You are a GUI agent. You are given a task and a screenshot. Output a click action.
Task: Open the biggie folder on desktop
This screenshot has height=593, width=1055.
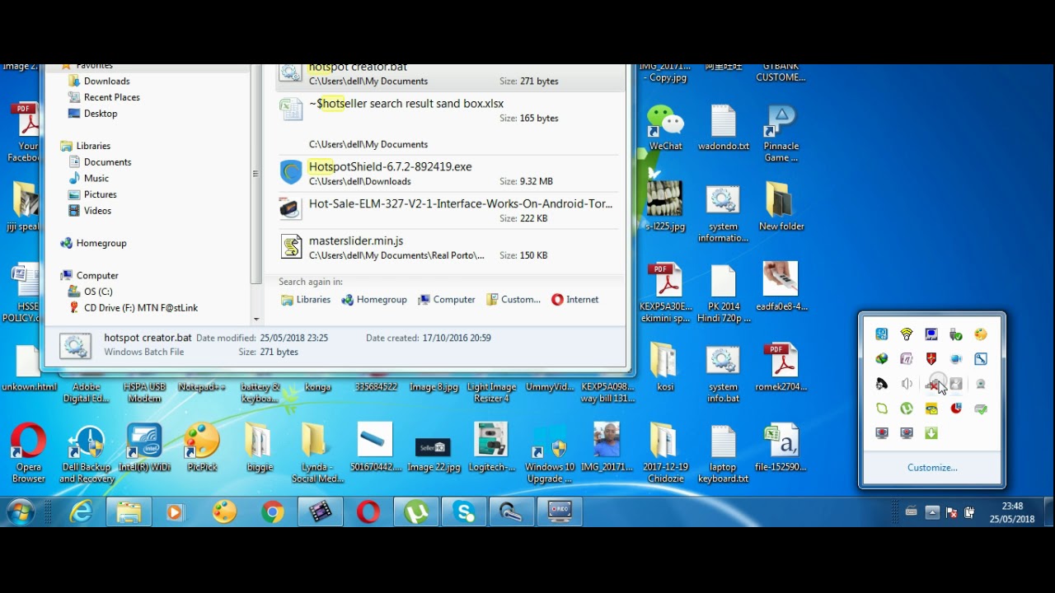(259, 449)
